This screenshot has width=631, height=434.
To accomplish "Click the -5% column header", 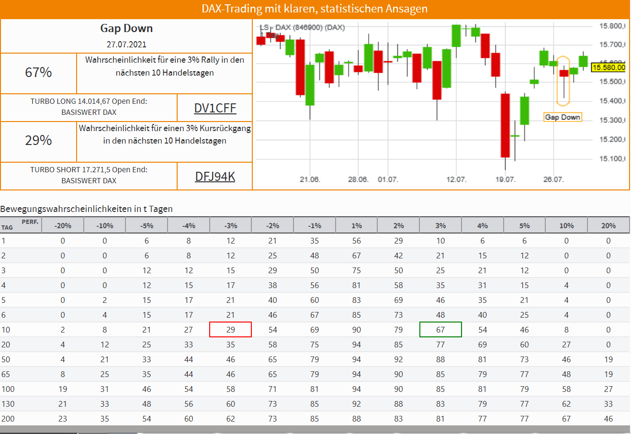I will pos(146,225).
